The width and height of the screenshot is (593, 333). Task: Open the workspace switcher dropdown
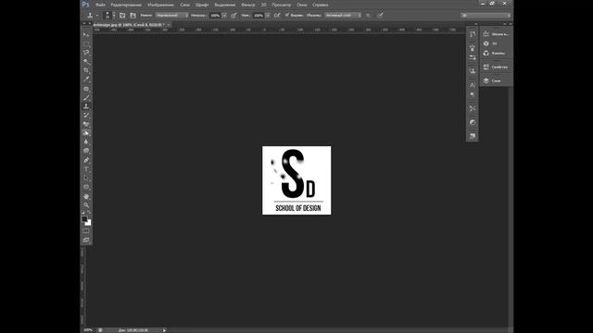pos(486,16)
